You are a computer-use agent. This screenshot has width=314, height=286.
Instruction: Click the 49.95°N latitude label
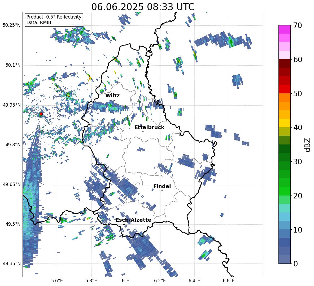[x=12, y=105]
